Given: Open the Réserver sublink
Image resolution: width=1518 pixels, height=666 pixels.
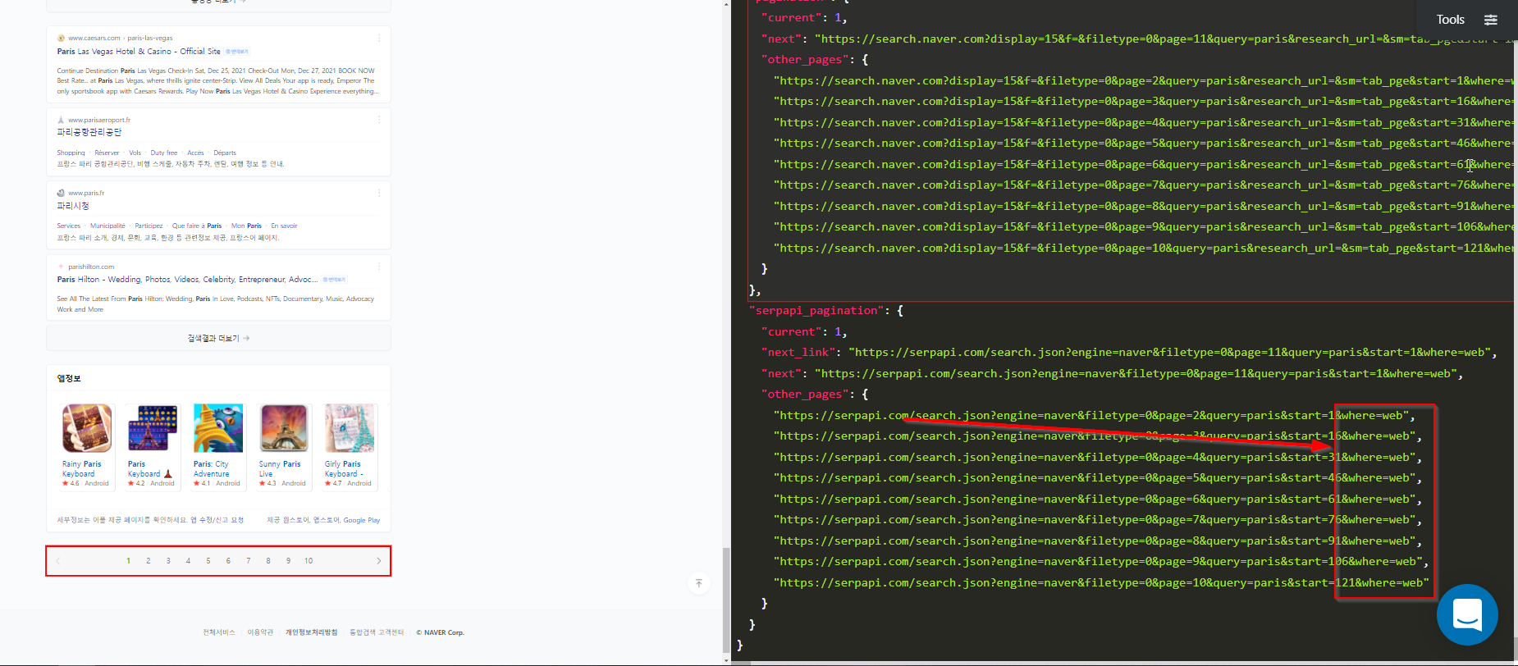Looking at the screenshot, I should click(107, 153).
